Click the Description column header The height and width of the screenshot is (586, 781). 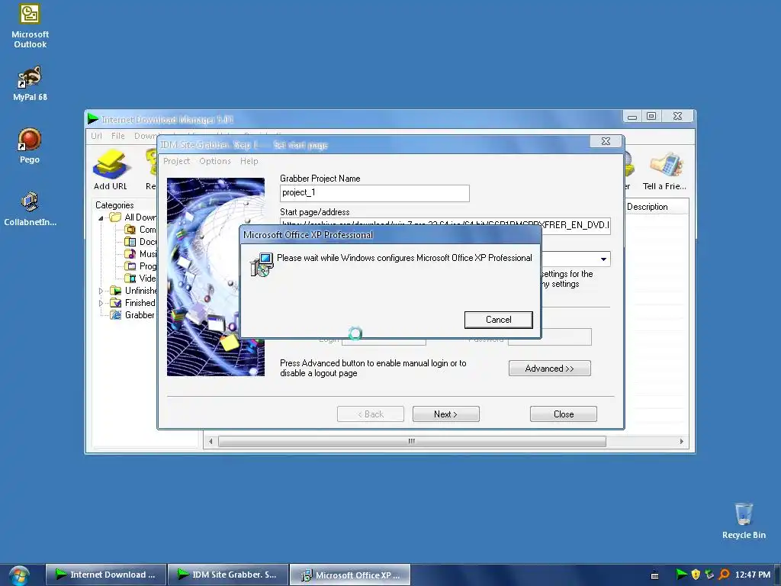657,207
